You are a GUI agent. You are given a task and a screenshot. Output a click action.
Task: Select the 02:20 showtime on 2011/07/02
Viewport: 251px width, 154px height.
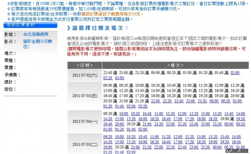pos(108,78)
